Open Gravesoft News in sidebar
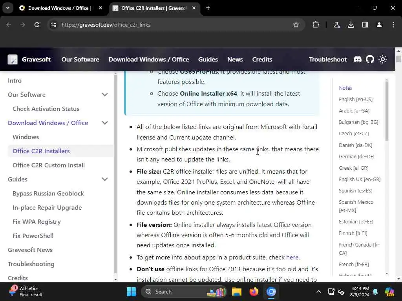The image size is (402, 301). [x=30, y=250]
